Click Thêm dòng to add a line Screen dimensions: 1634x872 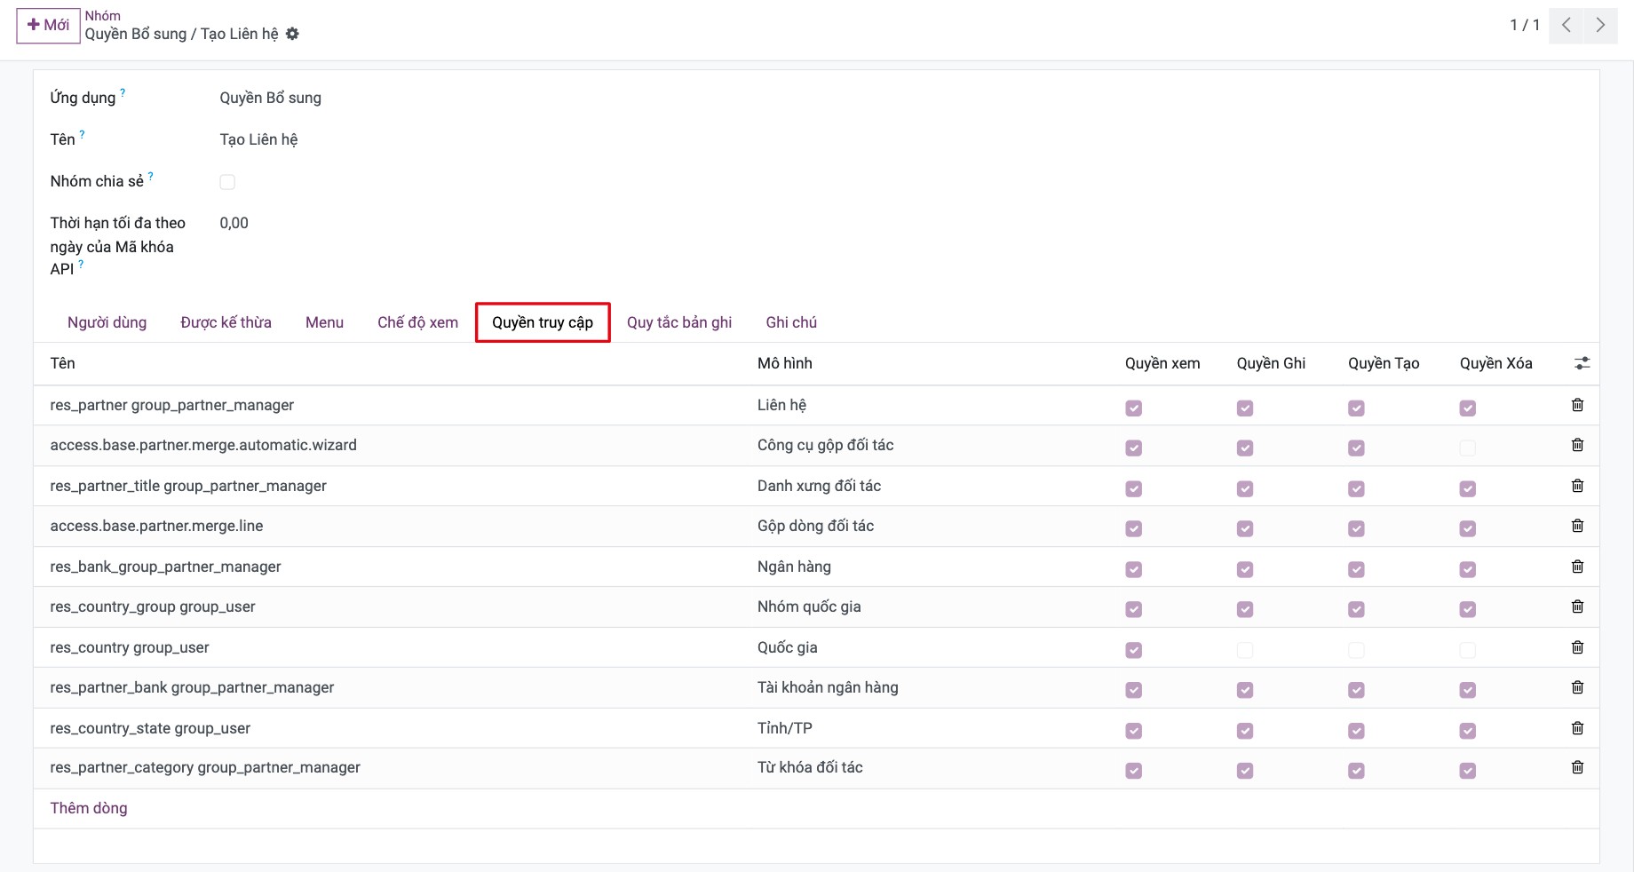point(89,808)
